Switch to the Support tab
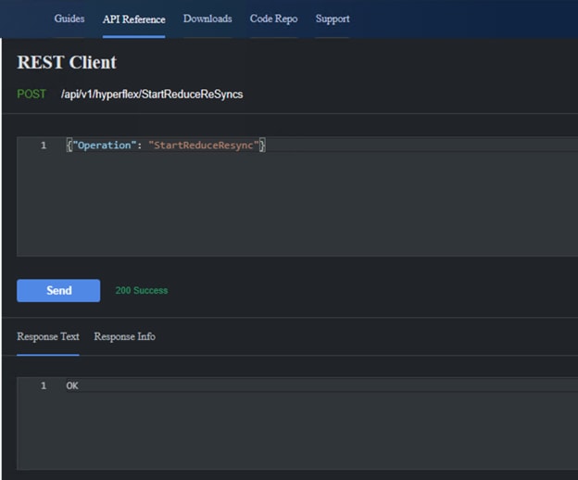The image size is (578, 480). click(x=333, y=19)
